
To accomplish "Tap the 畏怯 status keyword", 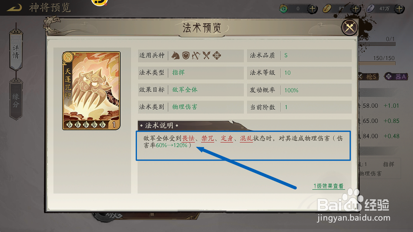I will click(x=188, y=138).
